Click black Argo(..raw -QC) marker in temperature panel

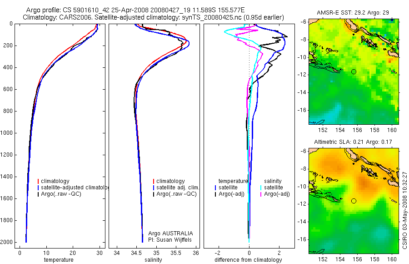(38, 194)
